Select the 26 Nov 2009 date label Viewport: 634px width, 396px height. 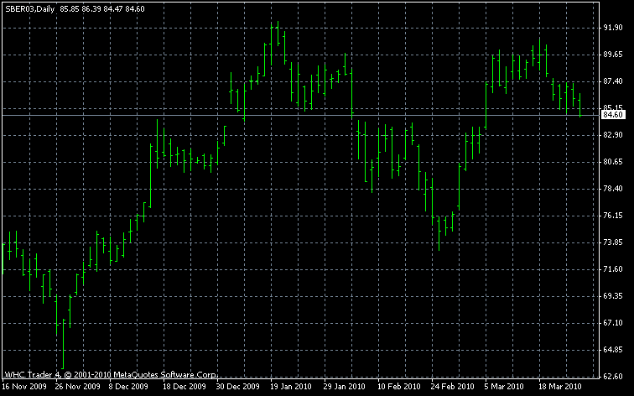click(77, 387)
